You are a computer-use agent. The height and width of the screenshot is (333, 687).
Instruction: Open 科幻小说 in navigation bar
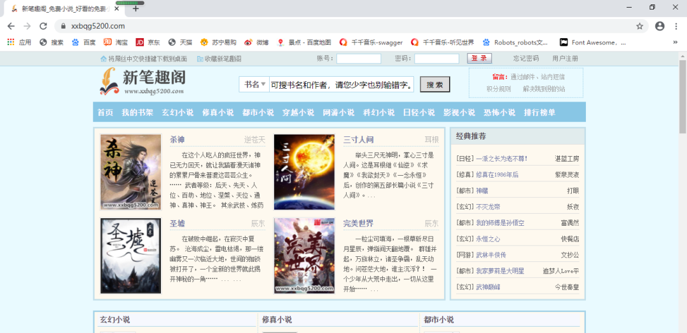point(379,112)
